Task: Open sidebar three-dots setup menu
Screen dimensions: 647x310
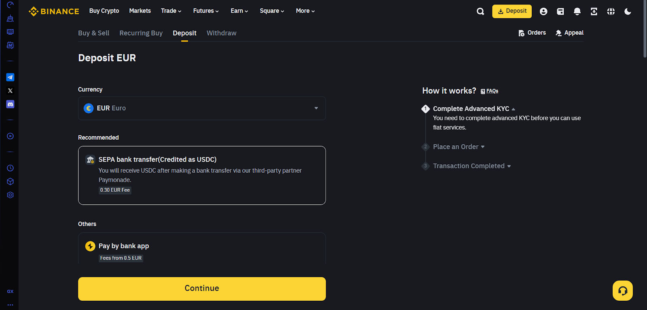Action: pos(10,305)
